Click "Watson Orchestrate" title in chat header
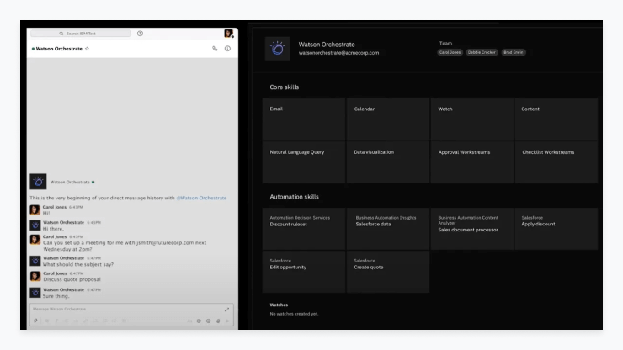 coord(59,49)
